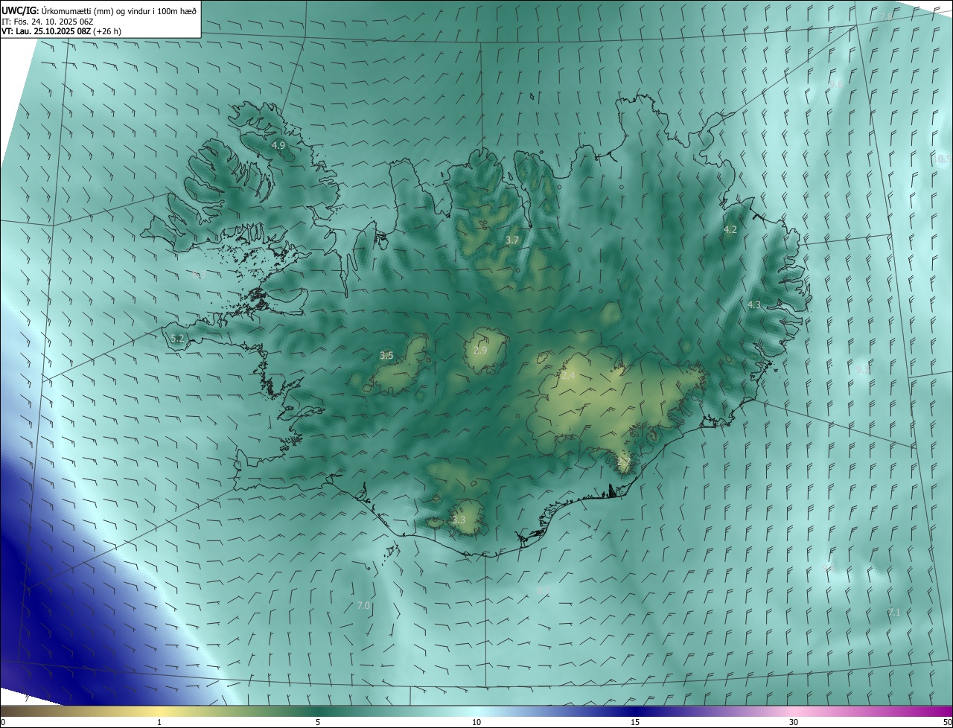
Task: Click the '0' tick on the colour scale
Action: pyautogui.click(x=3, y=722)
